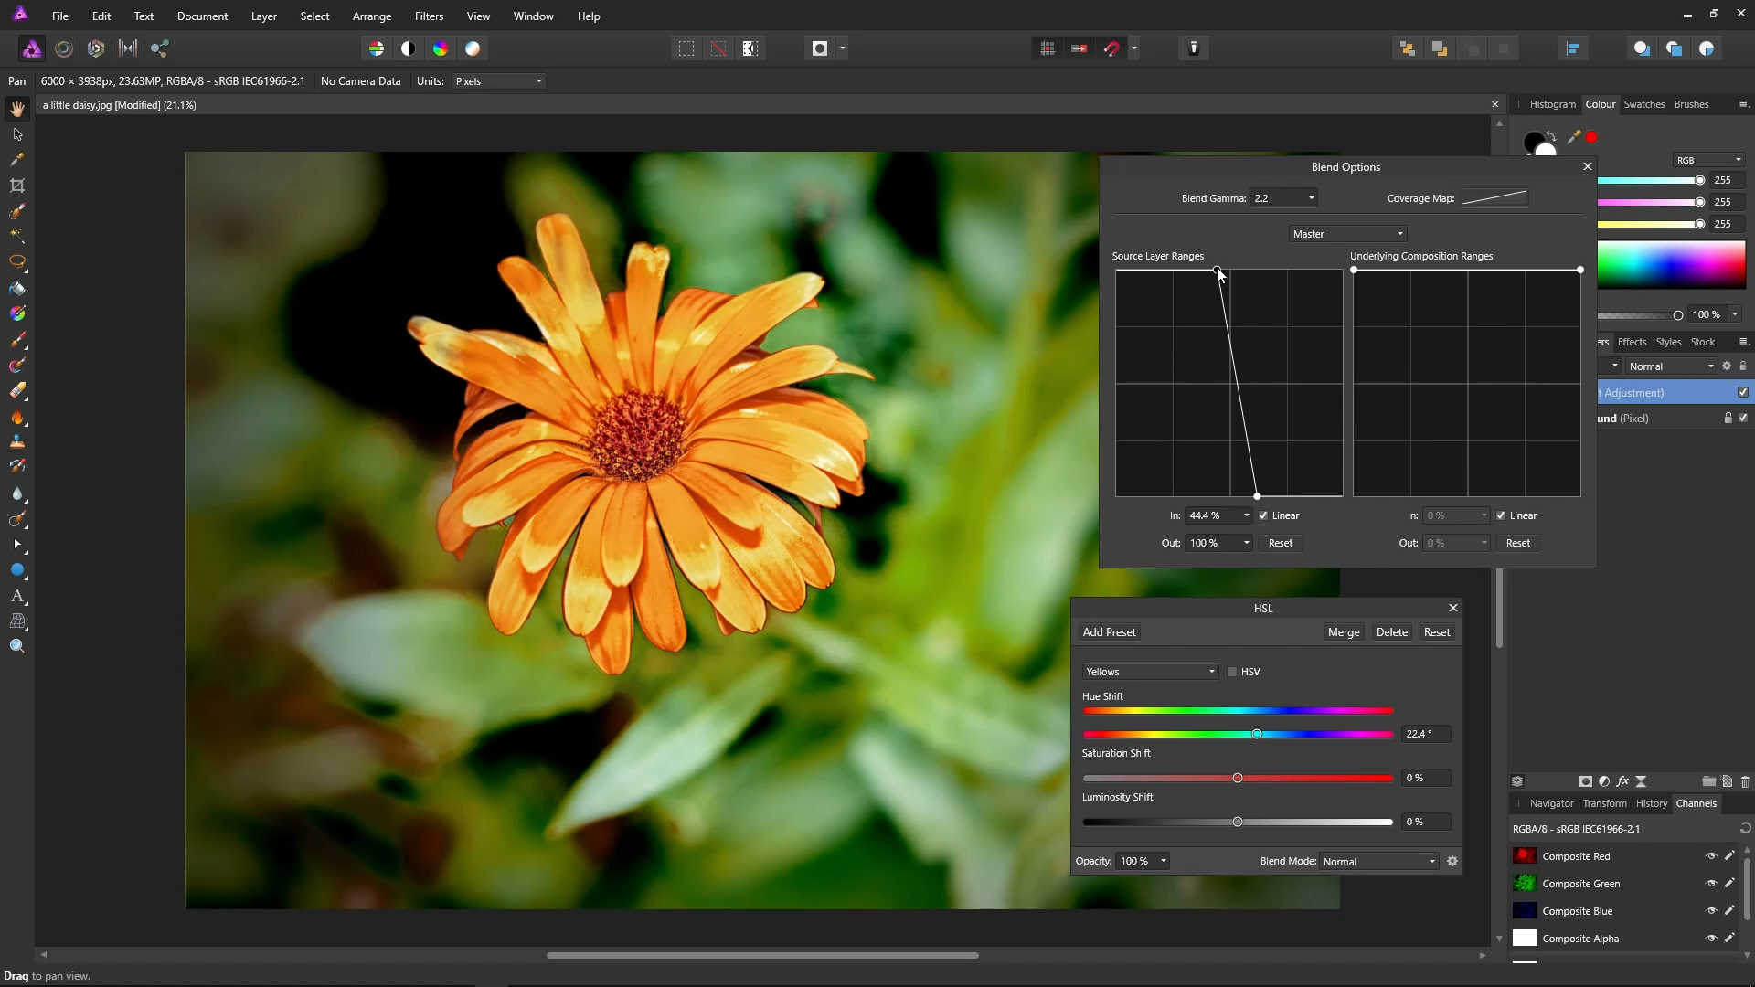Select the Artistic Text tool
Image resolution: width=1755 pixels, height=987 pixels.
(x=17, y=596)
